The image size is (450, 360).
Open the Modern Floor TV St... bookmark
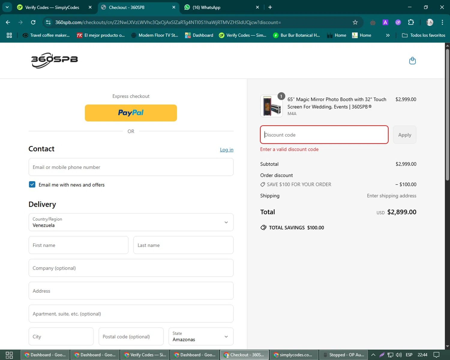pos(155,35)
